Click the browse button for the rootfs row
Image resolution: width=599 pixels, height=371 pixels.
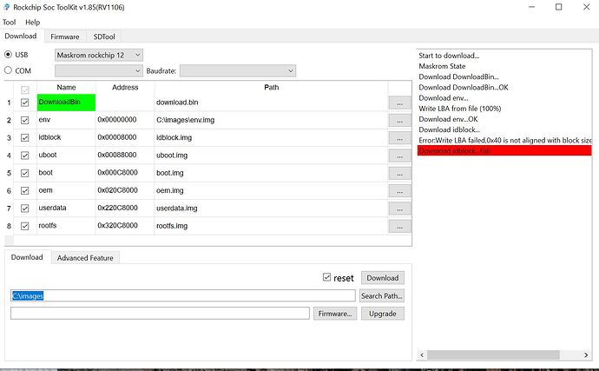398,226
